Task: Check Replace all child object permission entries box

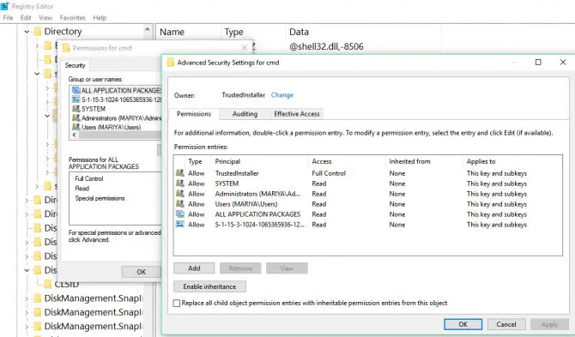Action: click(177, 303)
